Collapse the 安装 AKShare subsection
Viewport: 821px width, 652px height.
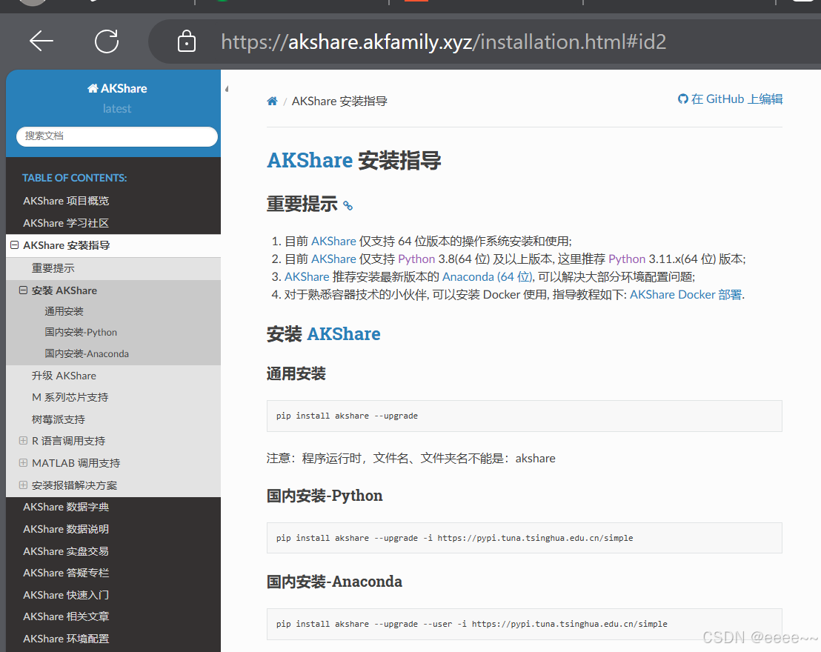(23, 290)
